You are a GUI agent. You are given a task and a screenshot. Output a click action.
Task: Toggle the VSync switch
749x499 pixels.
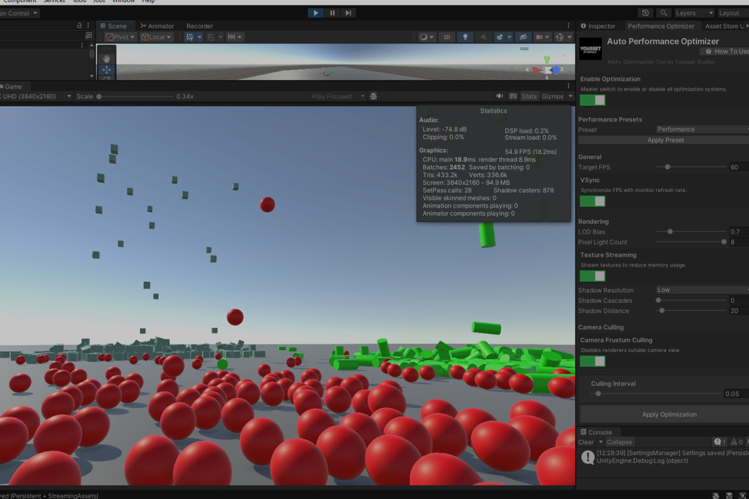click(592, 201)
